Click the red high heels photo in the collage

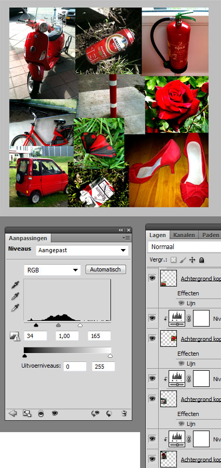tap(169, 170)
